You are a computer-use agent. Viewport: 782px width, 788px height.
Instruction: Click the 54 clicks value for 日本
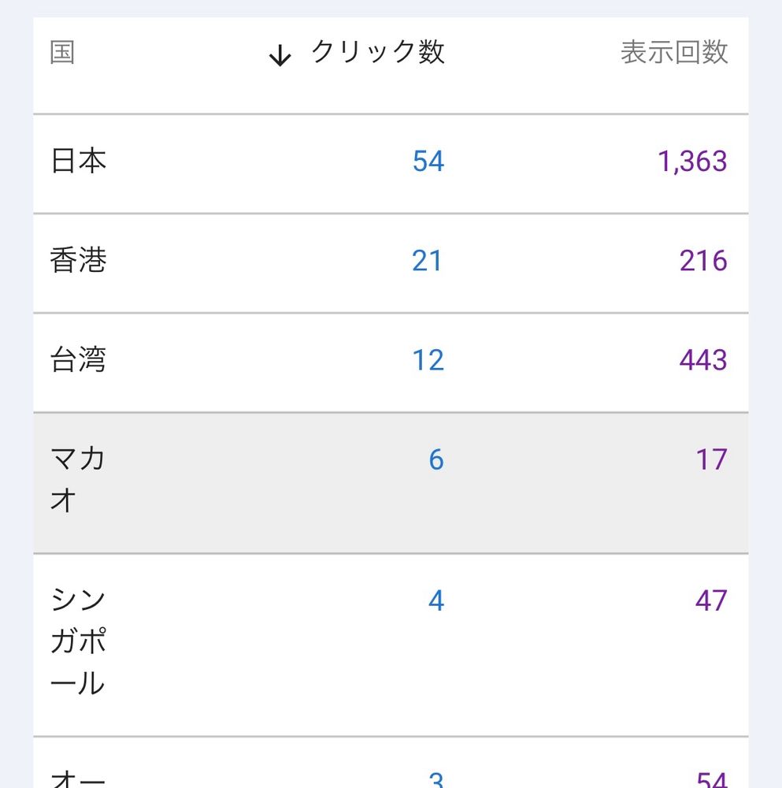click(x=428, y=162)
